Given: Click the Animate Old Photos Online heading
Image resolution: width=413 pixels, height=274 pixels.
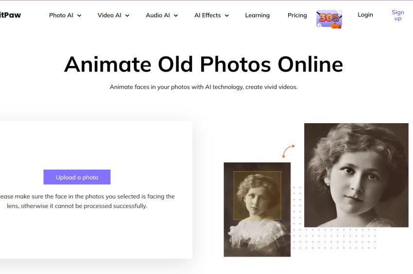Looking at the screenshot, I should pos(203,64).
